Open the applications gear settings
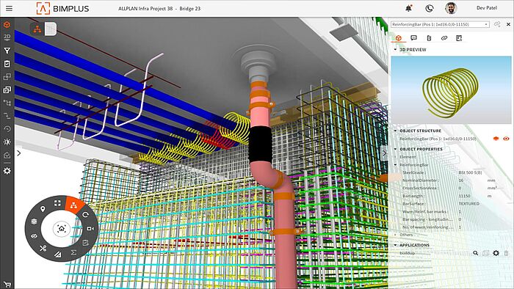 (x=496, y=253)
